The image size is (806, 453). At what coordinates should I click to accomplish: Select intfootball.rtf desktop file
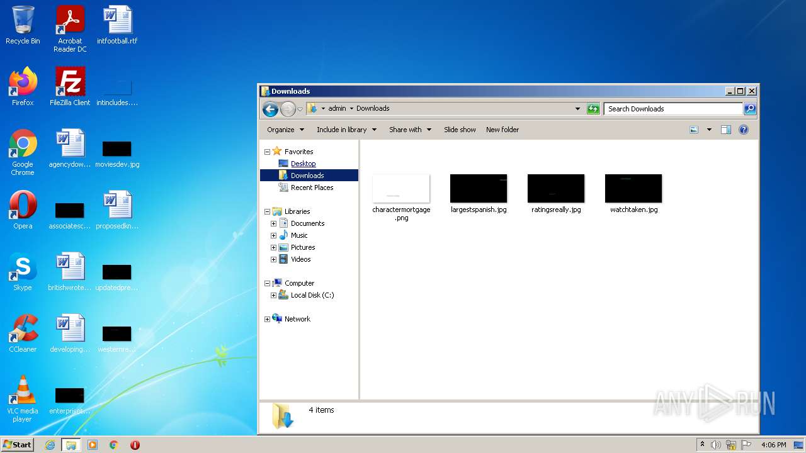(x=117, y=25)
